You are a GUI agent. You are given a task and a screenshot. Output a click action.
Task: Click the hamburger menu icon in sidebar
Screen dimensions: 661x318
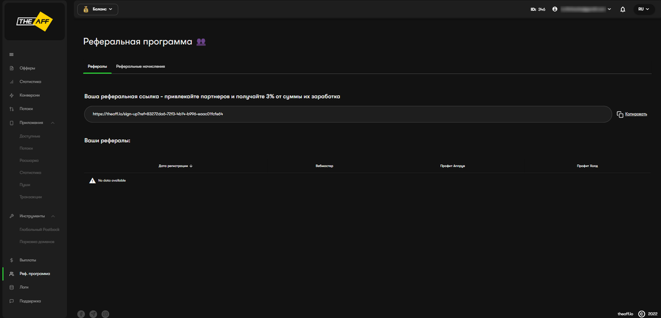click(x=12, y=55)
